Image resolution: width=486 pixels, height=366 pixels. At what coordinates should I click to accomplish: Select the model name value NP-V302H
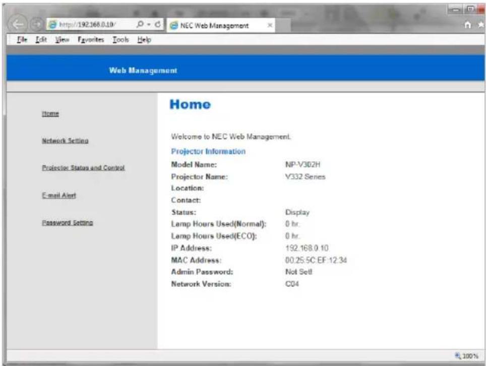tap(302, 164)
